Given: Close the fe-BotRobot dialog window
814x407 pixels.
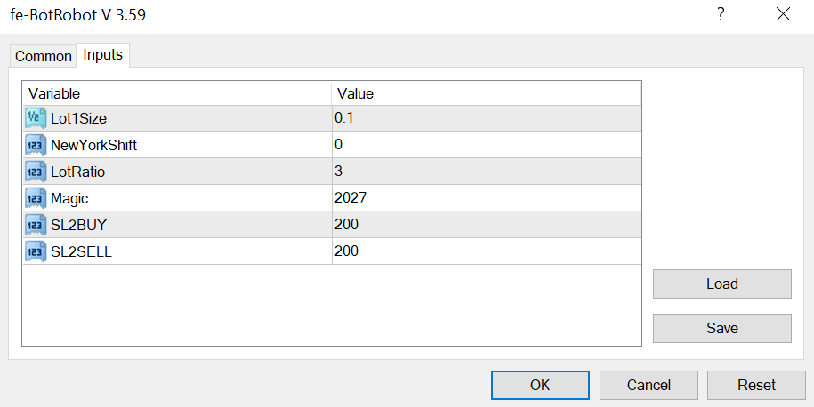Looking at the screenshot, I should (783, 15).
